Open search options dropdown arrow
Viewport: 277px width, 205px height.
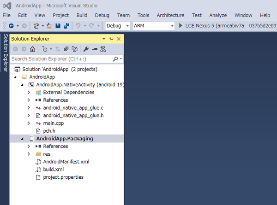point(121,59)
